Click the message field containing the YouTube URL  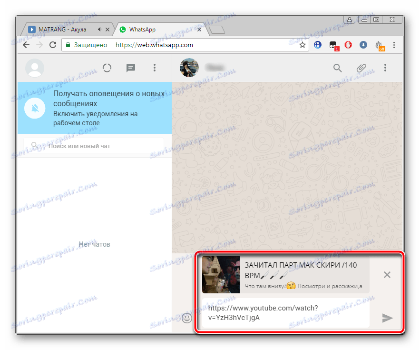click(x=286, y=313)
